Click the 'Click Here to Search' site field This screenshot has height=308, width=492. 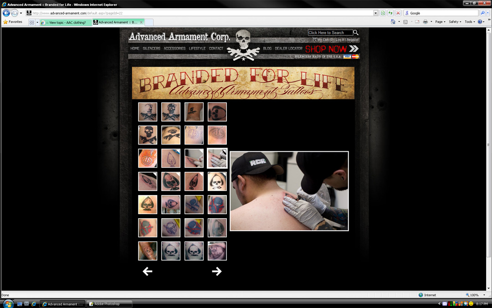click(x=330, y=33)
